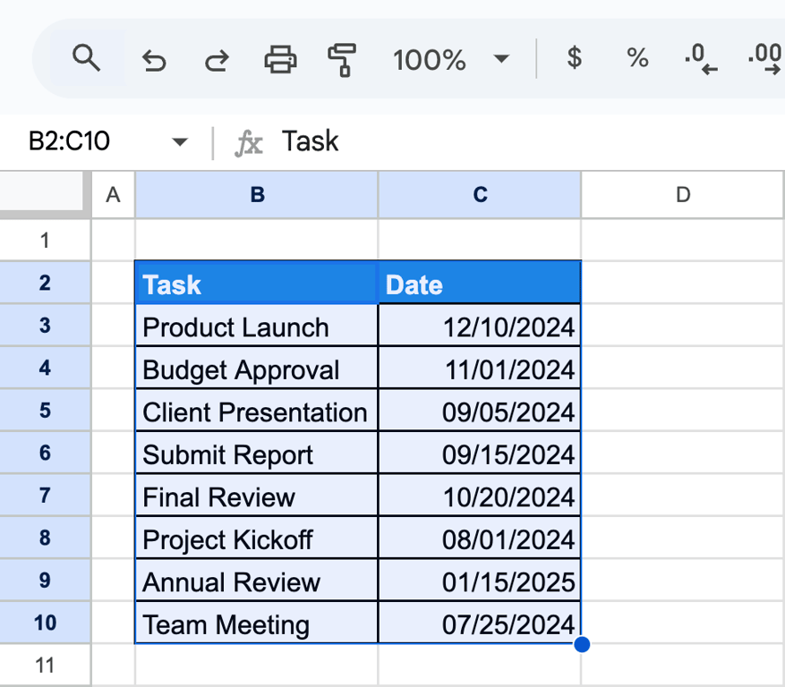Viewport: 785px width, 687px height.
Task: Click the Project Kickoff cell
Action: coord(257,538)
